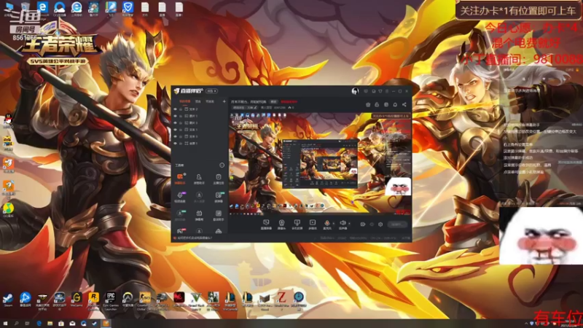The image size is (583, 328).
Task: Click the share icon above preview
Action: [404, 105]
